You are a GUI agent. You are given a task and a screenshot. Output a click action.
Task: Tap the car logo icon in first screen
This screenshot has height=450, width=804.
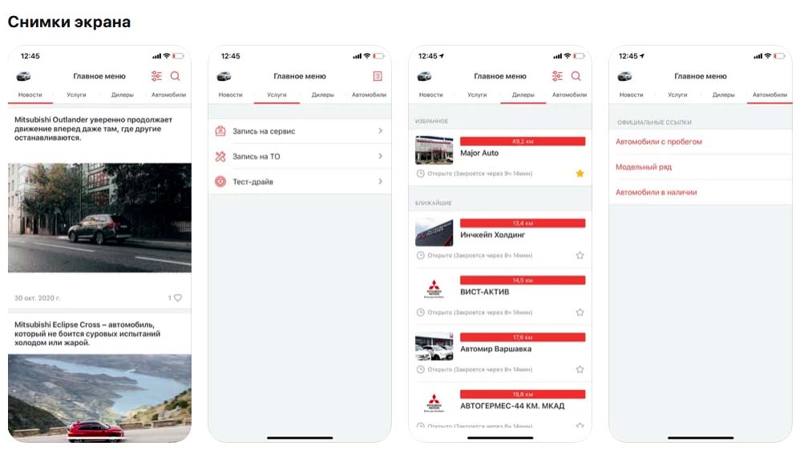tap(23, 76)
